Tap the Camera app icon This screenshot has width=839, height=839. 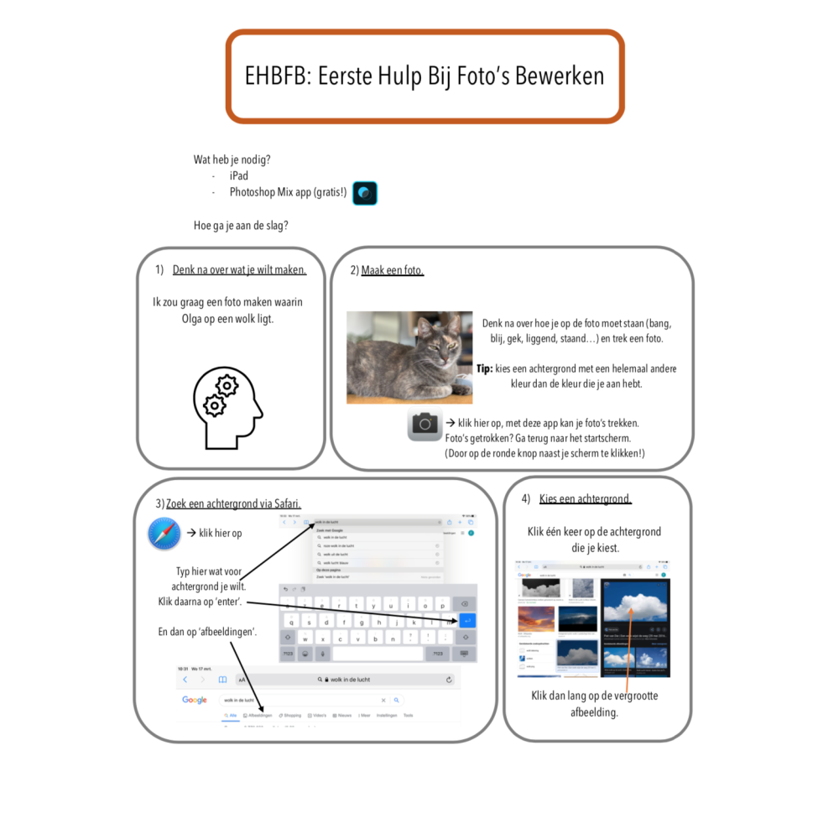click(425, 425)
